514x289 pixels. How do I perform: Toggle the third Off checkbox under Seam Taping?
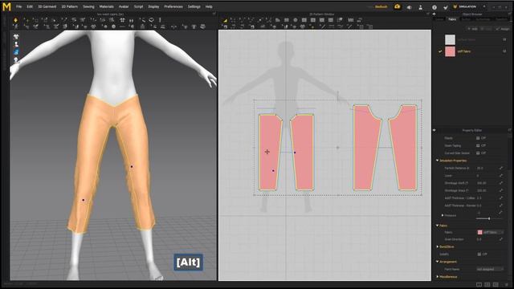coord(478,153)
